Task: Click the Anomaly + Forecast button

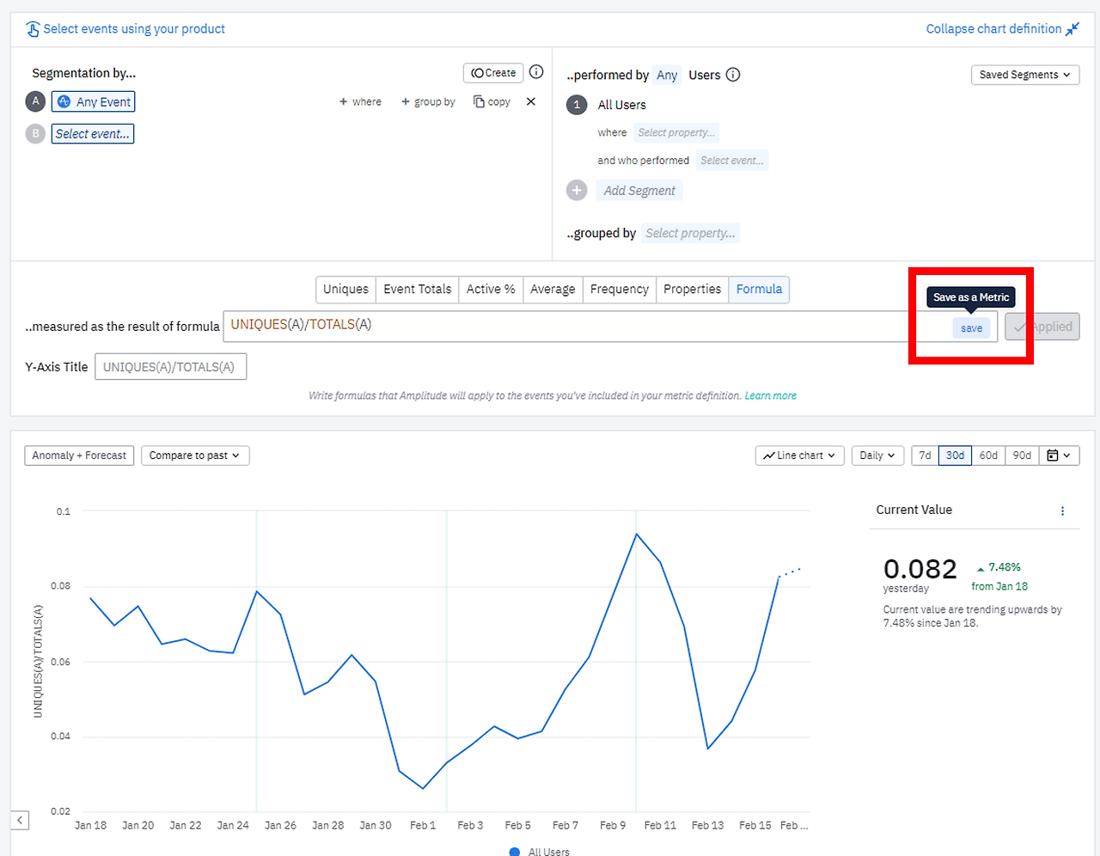Action: pyautogui.click(x=79, y=456)
